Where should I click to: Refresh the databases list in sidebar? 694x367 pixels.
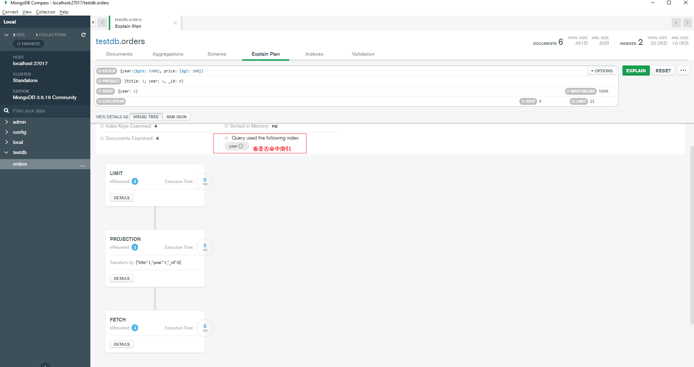coord(83,35)
